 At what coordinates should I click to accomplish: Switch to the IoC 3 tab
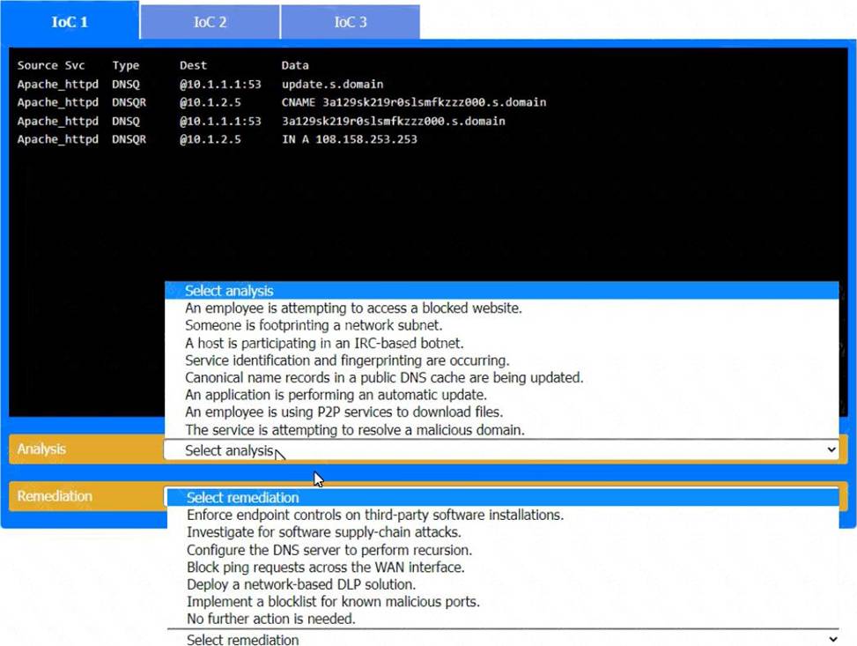pos(350,22)
